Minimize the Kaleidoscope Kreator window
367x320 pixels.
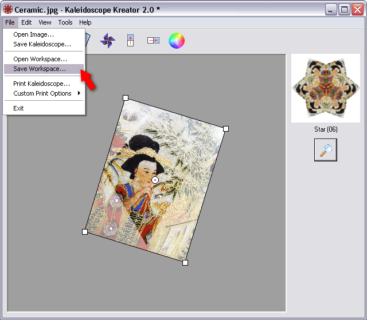pyautogui.click(x=330, y=10)
